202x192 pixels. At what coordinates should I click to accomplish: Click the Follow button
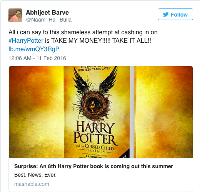[x=175, y=14]
